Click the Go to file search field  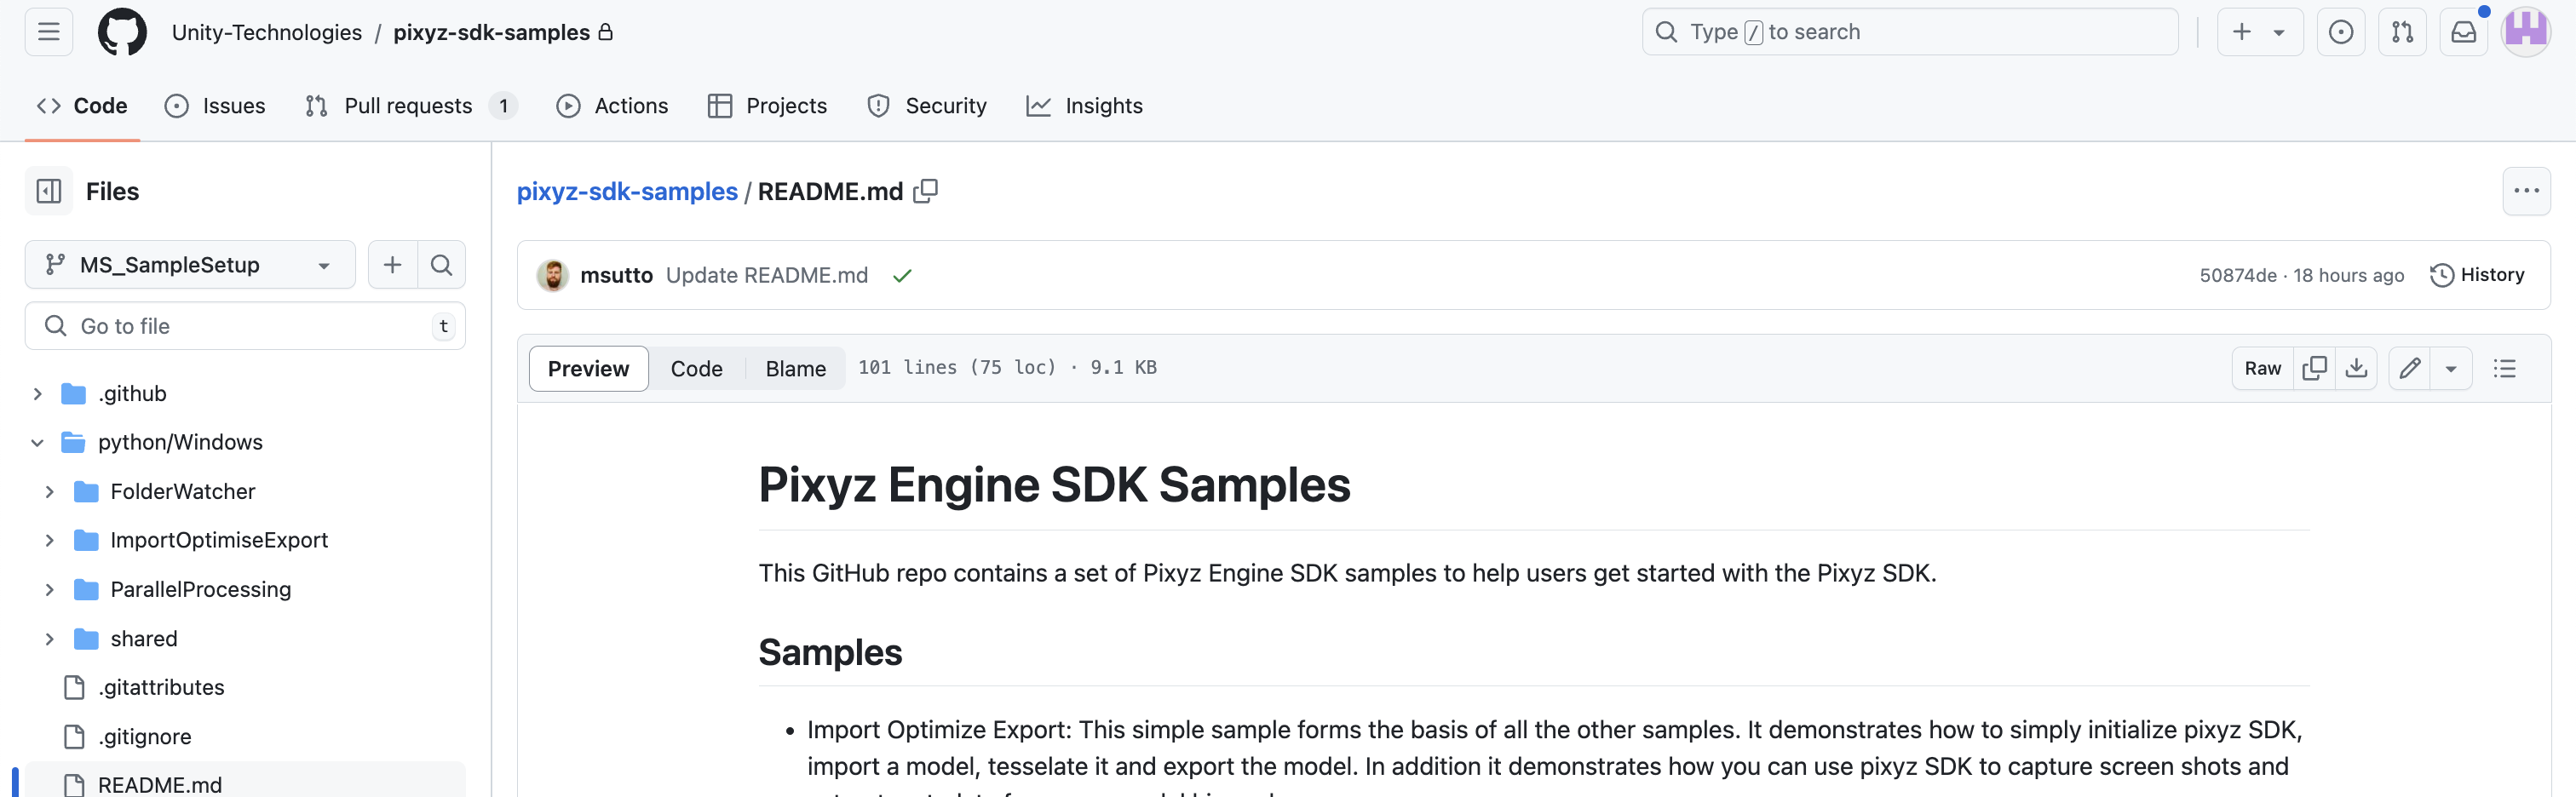pyautogui.click(x=245, y=326)
